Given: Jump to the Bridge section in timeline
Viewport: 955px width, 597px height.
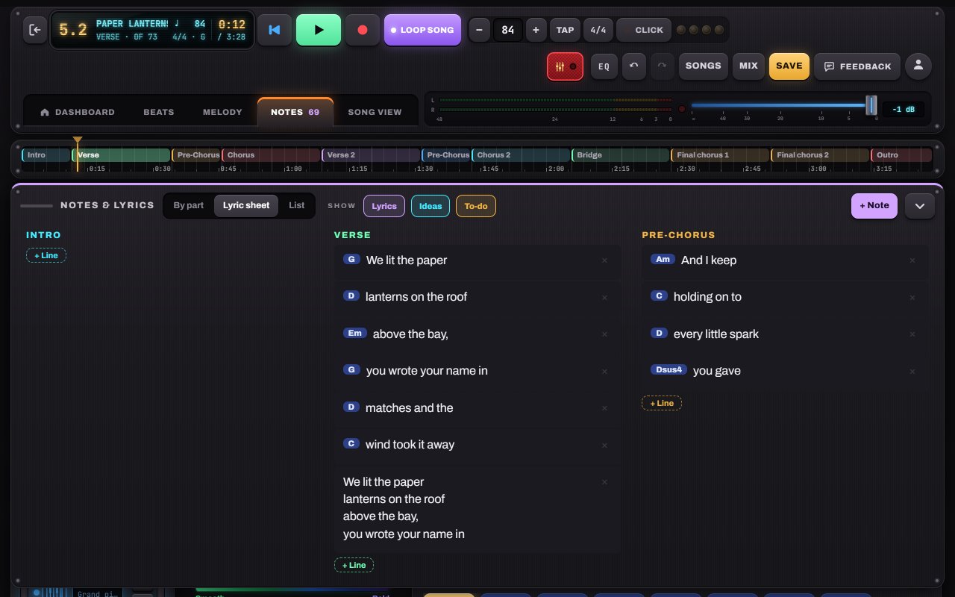Looking at the screenshot, I should [620, 155].
